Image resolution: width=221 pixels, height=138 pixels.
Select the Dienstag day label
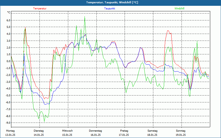pos(39,131)
